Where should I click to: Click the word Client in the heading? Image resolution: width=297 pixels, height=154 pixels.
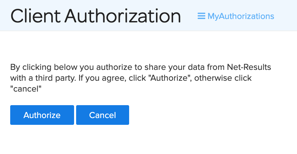click(35, 16)
